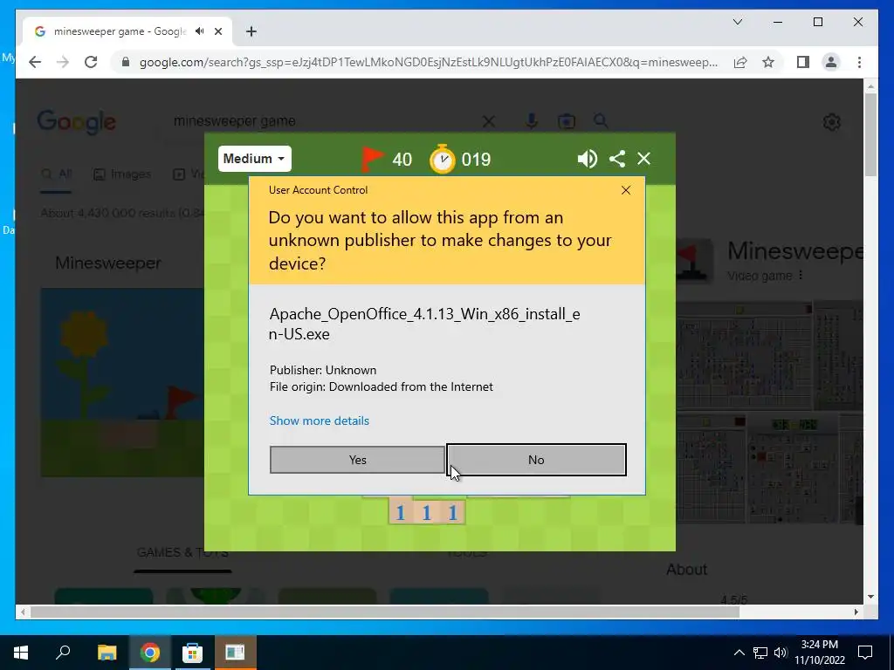The image size is (894, 670).
Task: Select the GAMES & TOYS tab
Action: (182, 552)
